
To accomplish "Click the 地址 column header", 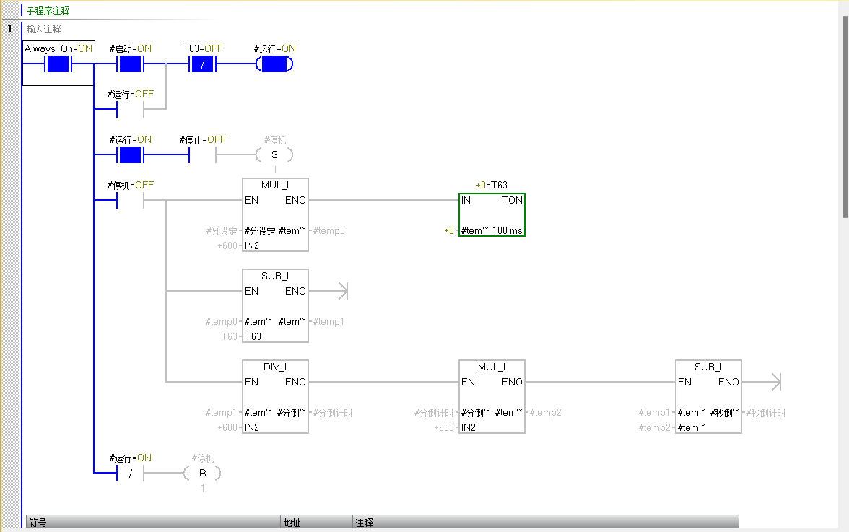I will (x=292, y=523).
